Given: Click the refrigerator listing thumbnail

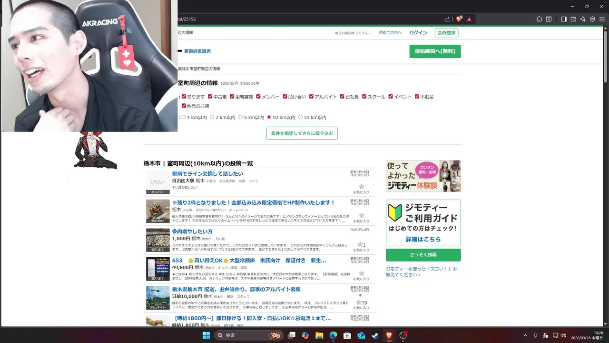Looking at the screenshot, I should (x=158, y=269).
